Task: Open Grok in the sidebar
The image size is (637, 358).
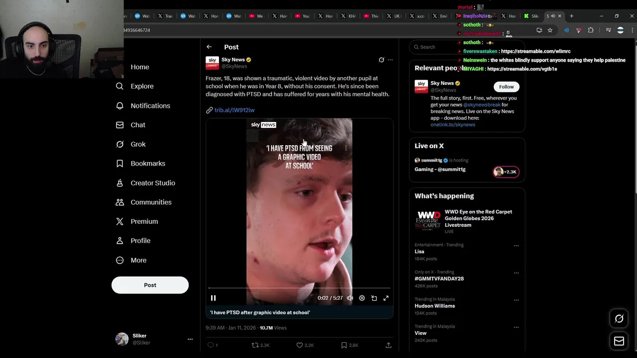Action: tap(131, 144)
